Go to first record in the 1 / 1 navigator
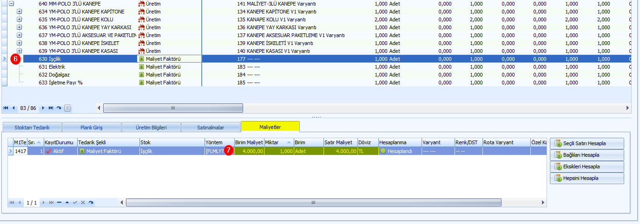 point(12,203)
